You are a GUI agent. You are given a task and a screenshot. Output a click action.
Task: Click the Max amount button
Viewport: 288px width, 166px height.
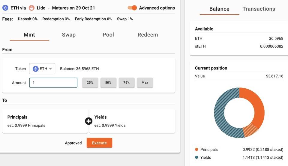pos(145,82)
